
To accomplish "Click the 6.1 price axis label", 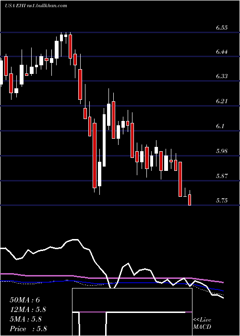I will 221,126.
